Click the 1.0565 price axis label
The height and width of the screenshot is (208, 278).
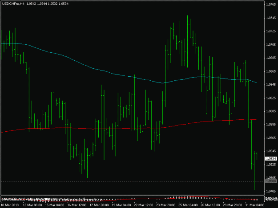pos(271,138)
